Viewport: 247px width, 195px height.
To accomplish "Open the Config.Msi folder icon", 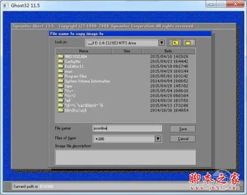I will (61, 61).
